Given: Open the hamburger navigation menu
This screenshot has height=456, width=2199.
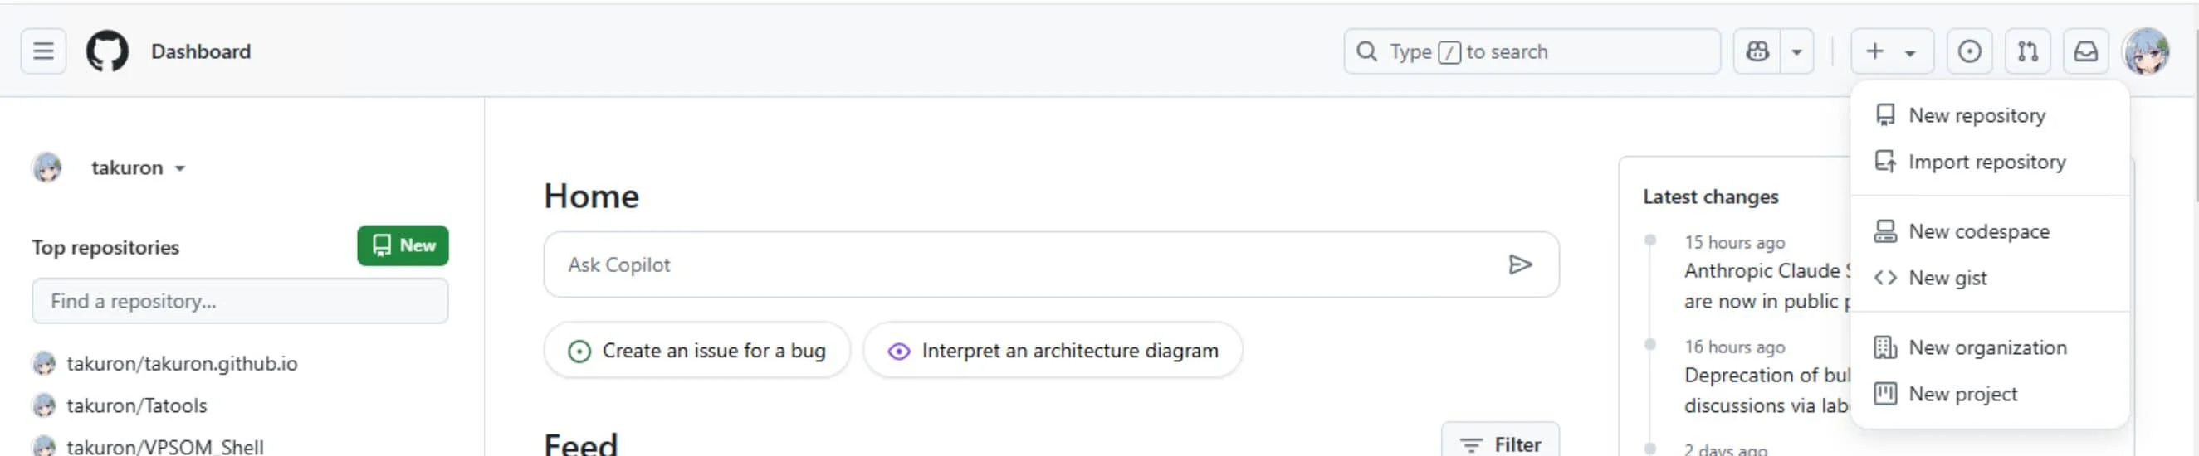Looking at the screenshot, I should tap(43, 51).
